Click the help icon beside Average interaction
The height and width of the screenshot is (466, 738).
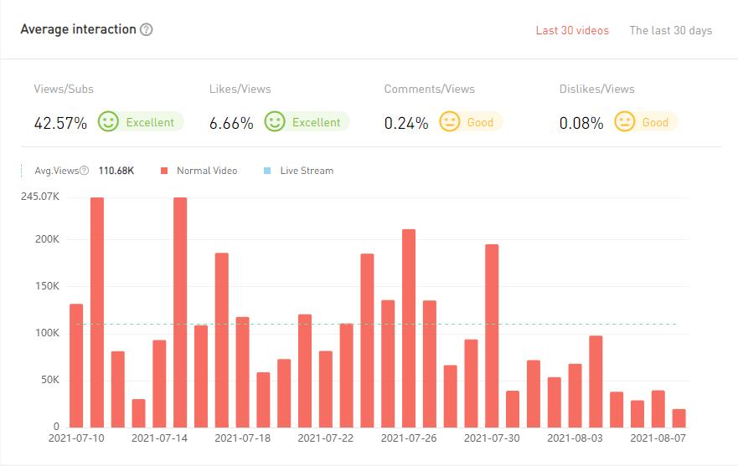click(147, 30)
